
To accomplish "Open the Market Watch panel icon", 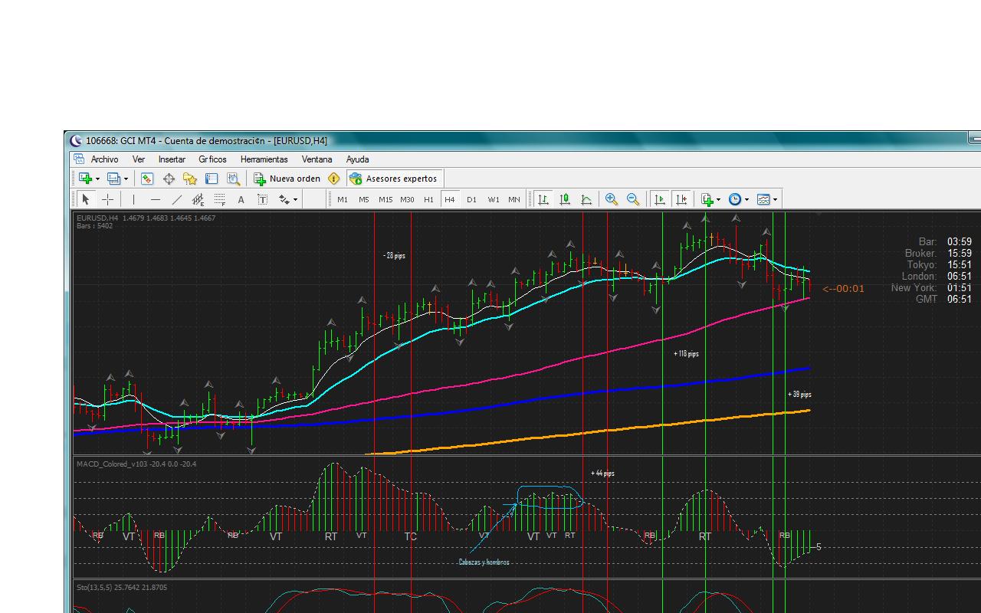I will (x=147, y=179).
